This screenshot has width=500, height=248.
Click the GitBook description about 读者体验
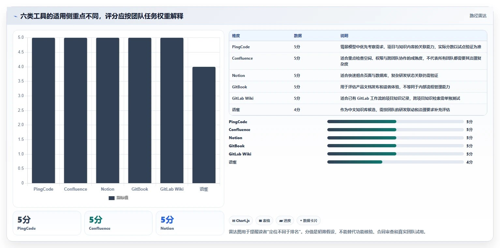tap(395, 87)
